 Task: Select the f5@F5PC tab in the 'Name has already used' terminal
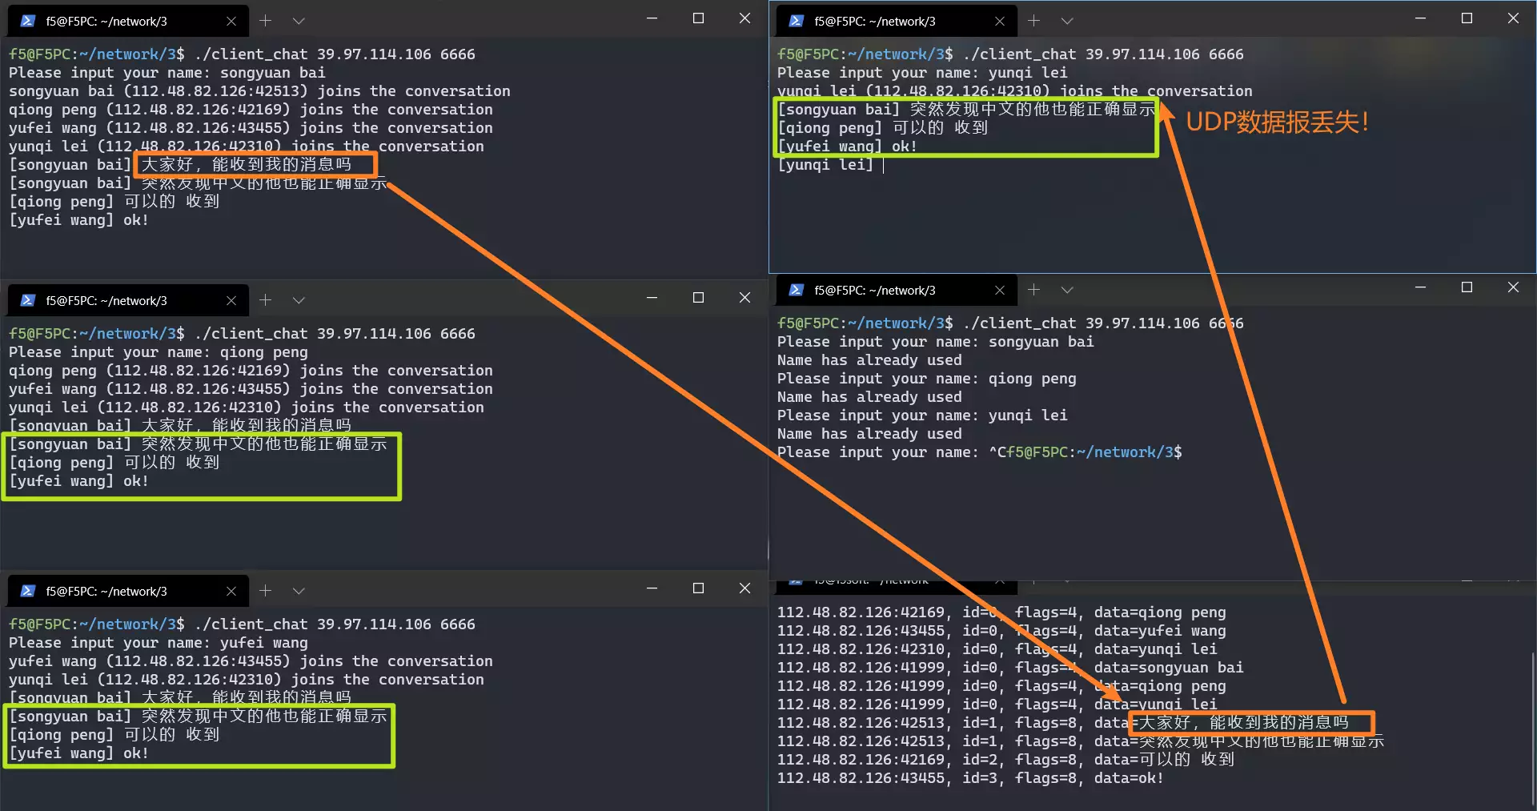[874, 291]
